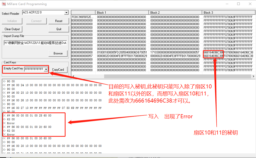Expand the Empty Card Key dropdown arrow

pos(46,69)
